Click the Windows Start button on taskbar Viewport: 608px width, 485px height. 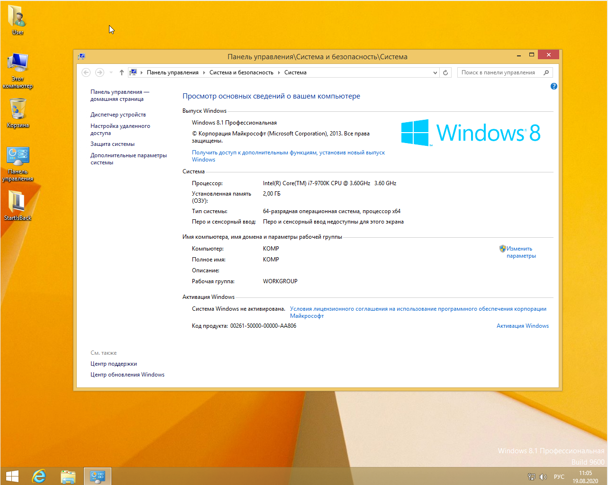point(12,476)
